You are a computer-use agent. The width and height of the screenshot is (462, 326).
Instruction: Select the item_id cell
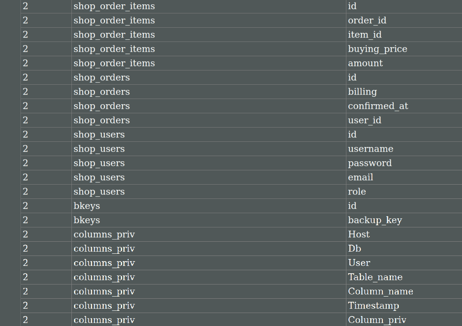click(365, 35)
